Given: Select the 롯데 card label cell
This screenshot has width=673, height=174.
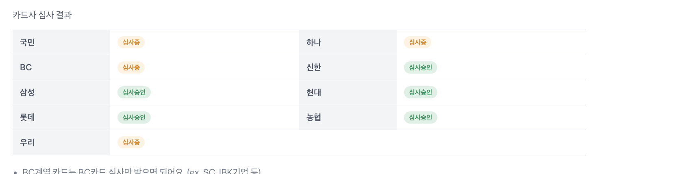Looking at the screenshot, I should coord(28,117).
